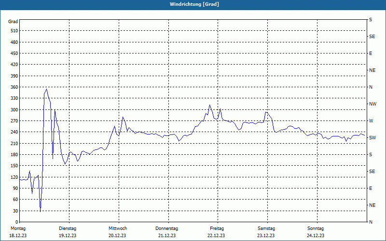Click the 'SW' compass direction label
The height and width of the screenshot is (241, 386).
[372, 138]
